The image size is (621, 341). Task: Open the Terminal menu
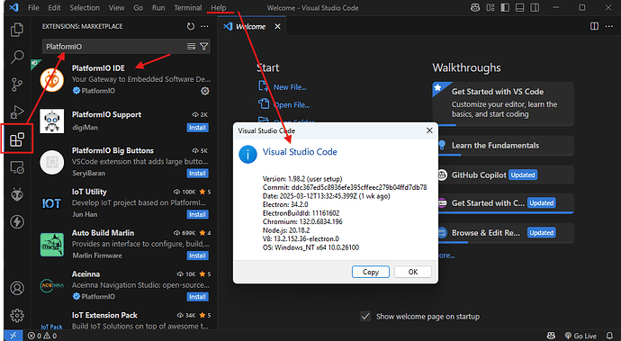(188, 7)
